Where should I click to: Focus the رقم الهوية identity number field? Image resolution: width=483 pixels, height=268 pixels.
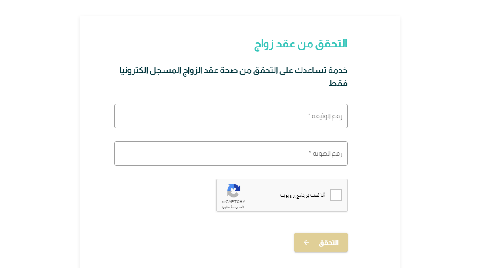pyautogui.click(x=231, y=154)
